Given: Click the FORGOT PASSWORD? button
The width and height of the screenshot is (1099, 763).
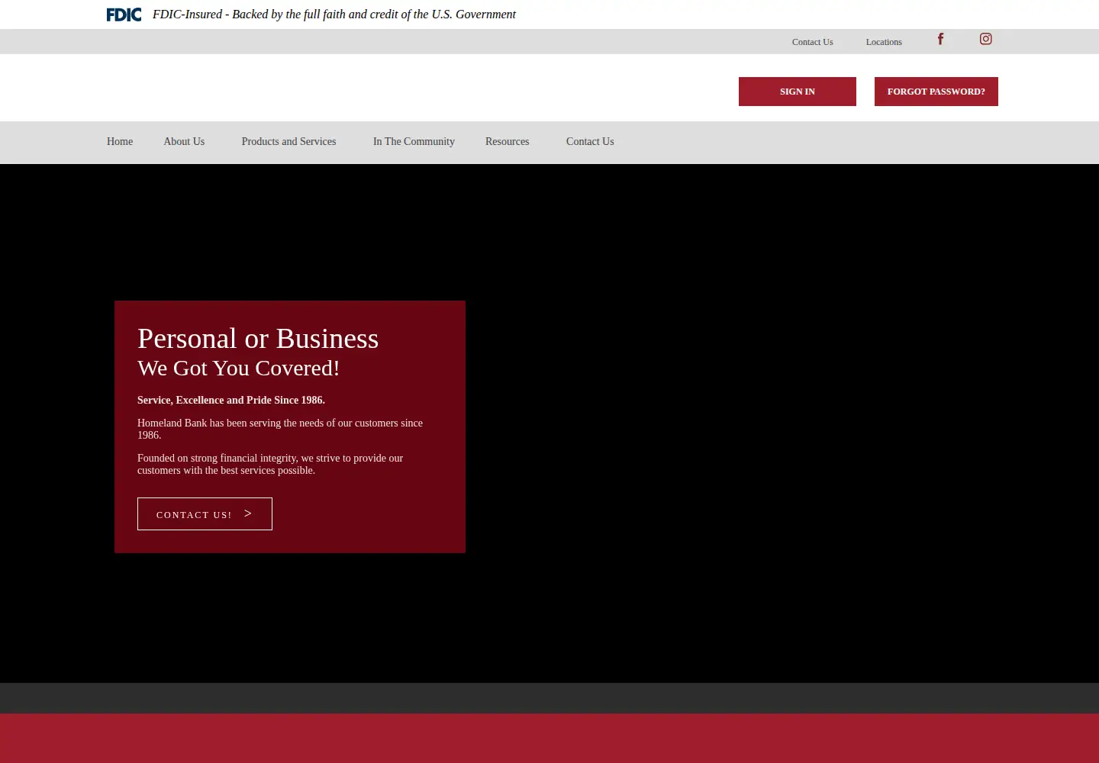Looking at the screenshot, I should (936, 92).
